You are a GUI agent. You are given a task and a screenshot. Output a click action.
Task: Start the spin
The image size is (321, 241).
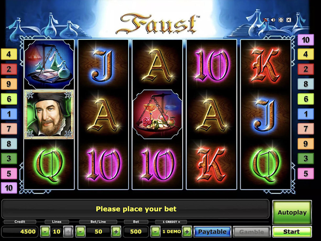tap(292, 232)
